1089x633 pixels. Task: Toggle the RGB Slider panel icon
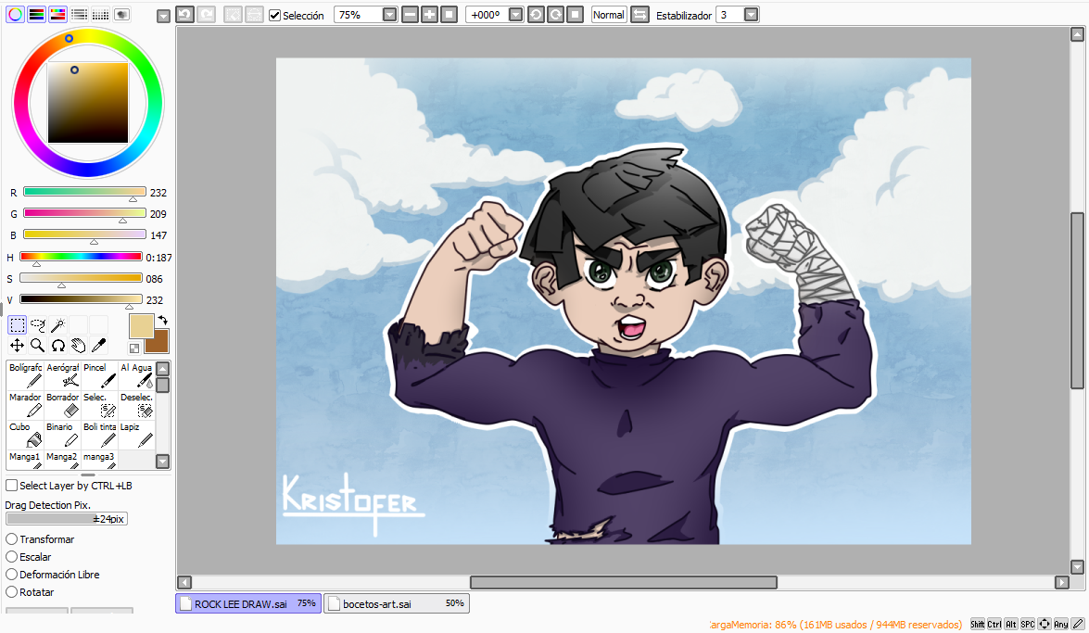click(36, 14)
